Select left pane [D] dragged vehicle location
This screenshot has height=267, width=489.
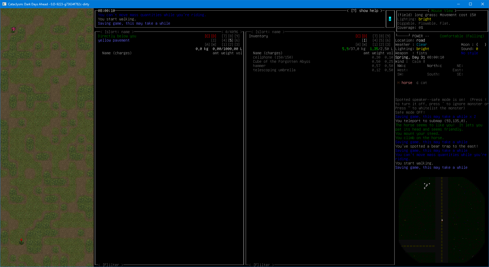click(214, 36)
